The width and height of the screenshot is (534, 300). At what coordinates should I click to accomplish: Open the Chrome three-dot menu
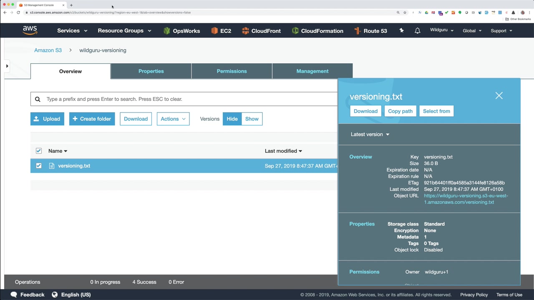click(529, 12)
